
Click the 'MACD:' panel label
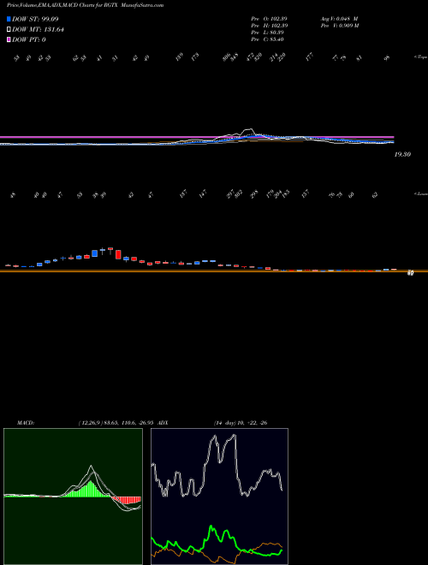pos(25,422)
